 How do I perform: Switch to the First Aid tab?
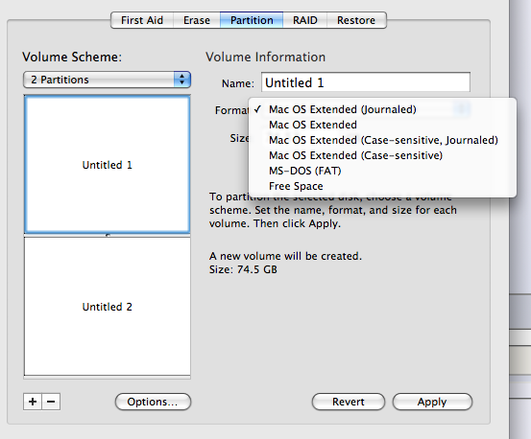pyautogui.click(x=142, y=20)
